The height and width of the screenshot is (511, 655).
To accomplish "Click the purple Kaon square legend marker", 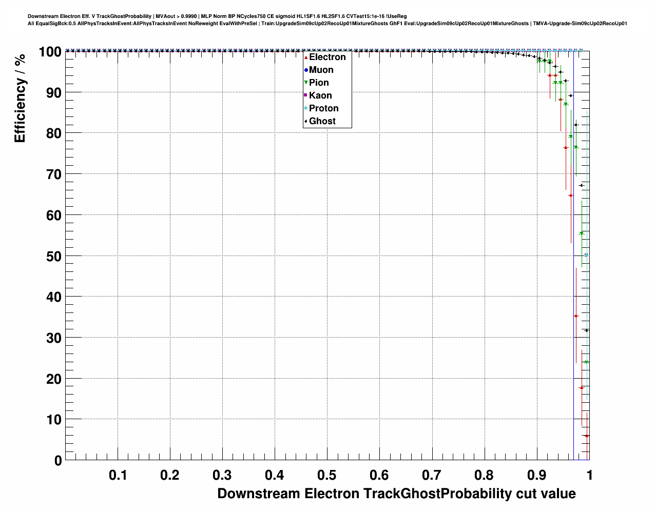I will pyautogui.click(x=306, y=95).
